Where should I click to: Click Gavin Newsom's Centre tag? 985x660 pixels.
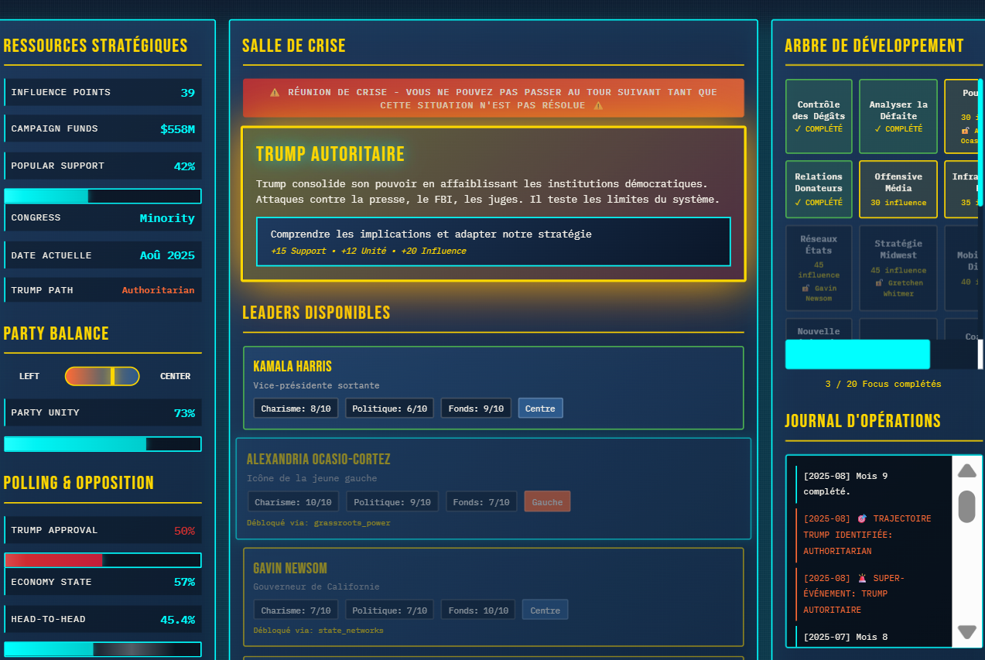coord(545,610)
